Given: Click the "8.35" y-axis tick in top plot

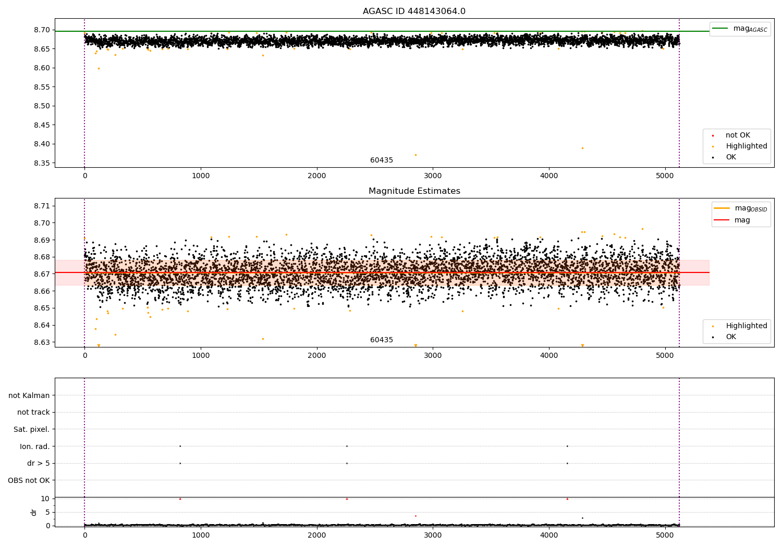Looking at the screenshot, I should [x=42, y=163].
